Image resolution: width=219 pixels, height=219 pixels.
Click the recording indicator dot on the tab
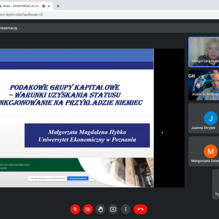click(44, 6)
